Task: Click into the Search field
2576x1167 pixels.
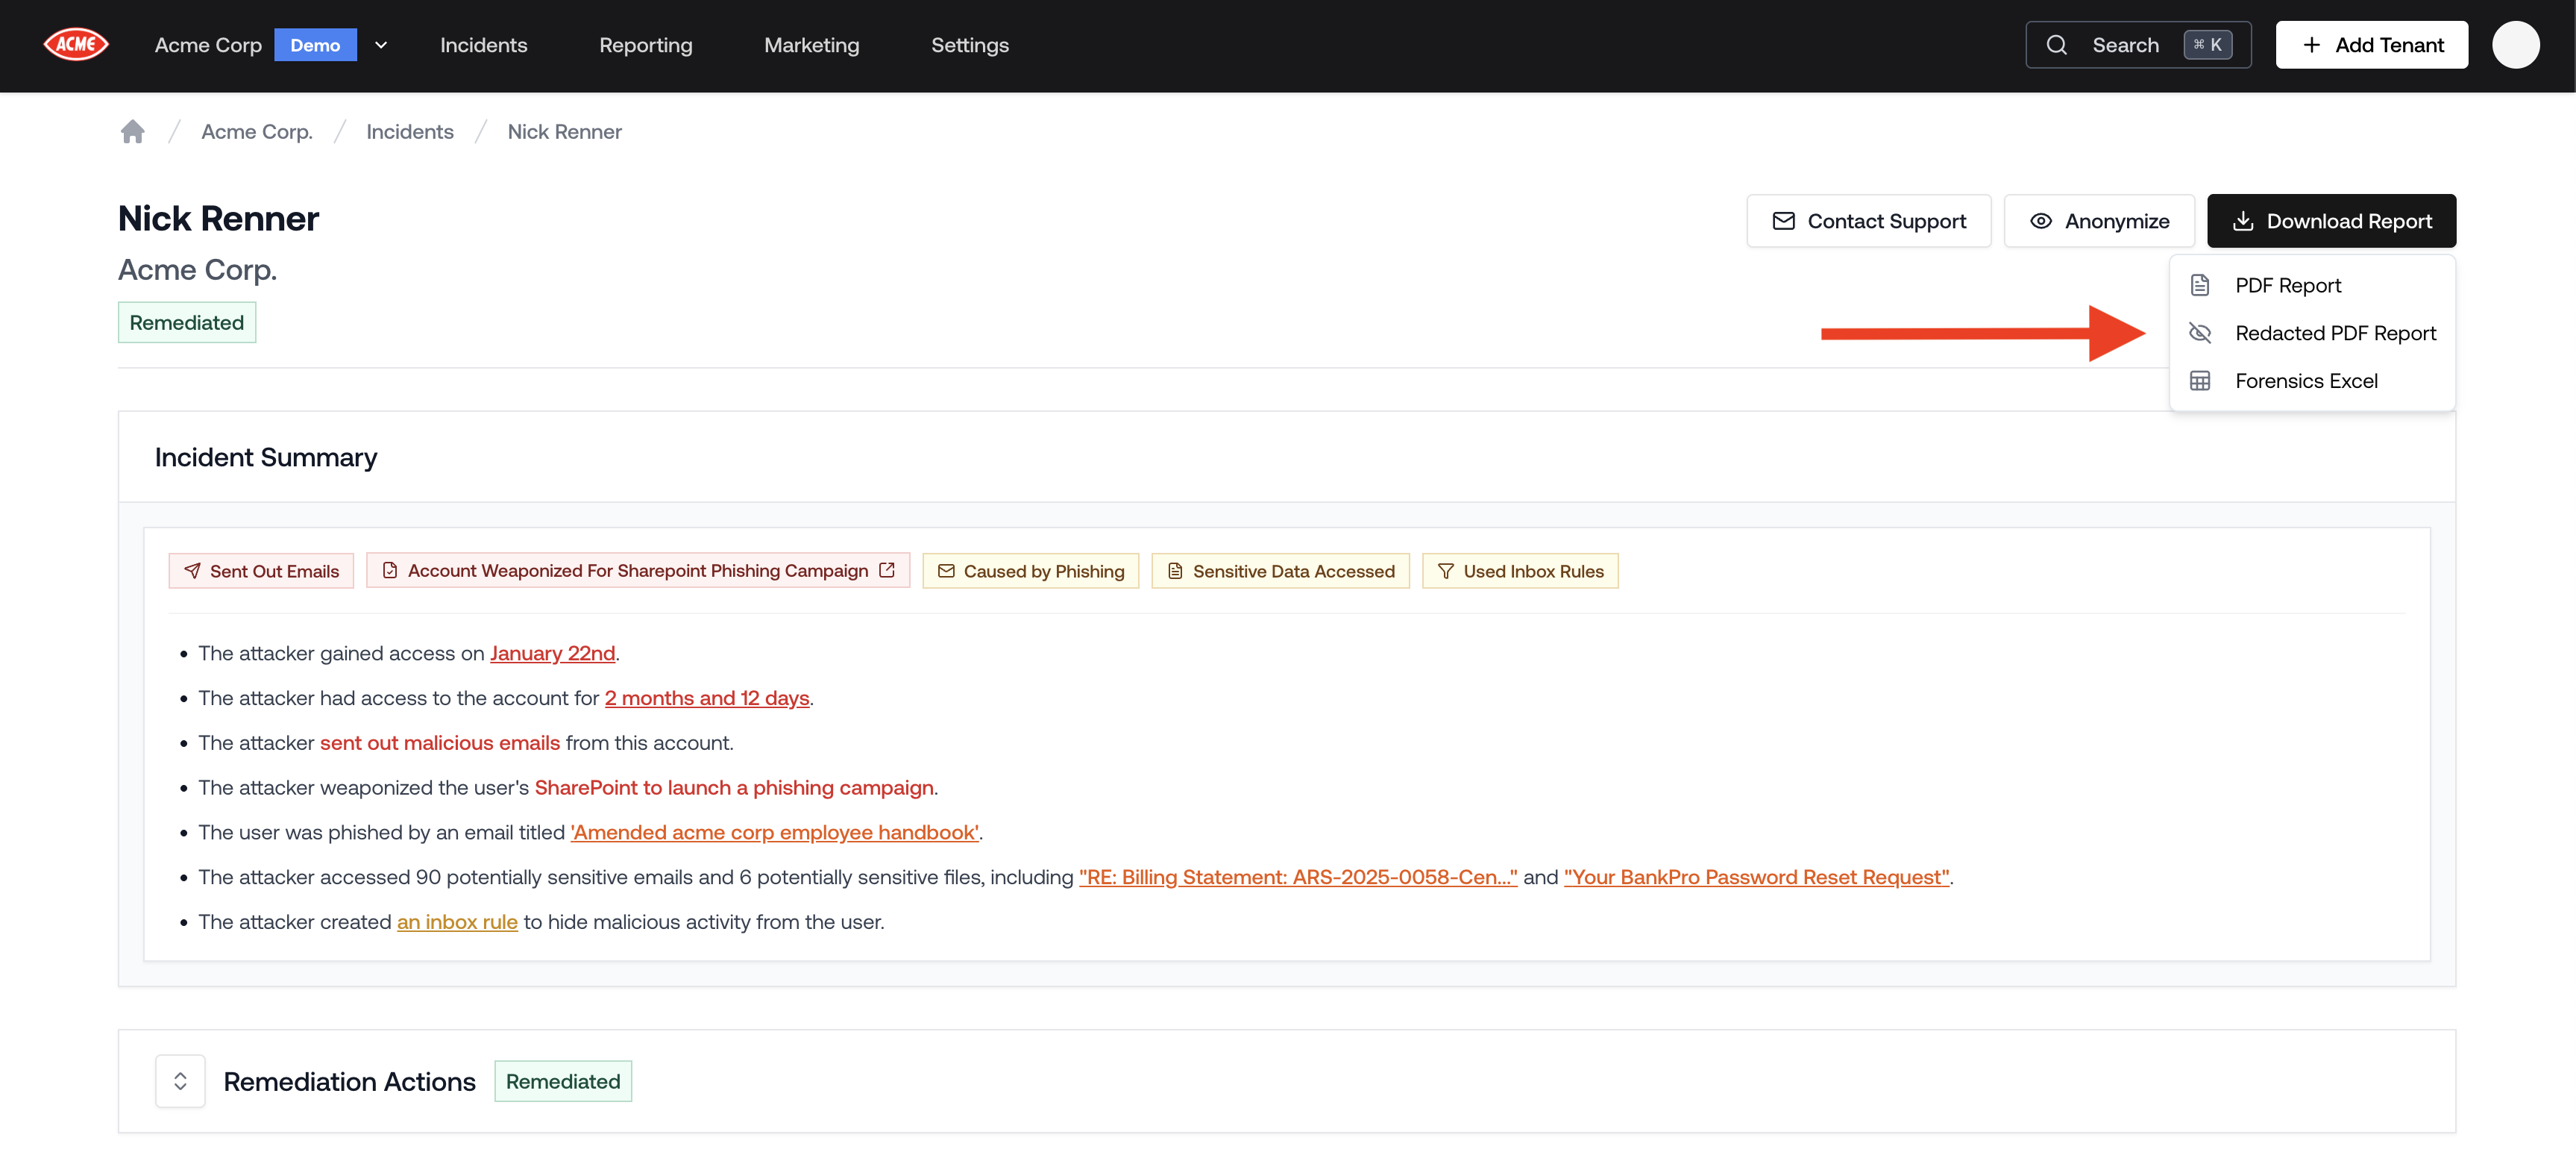Action: click(2125, 45)
